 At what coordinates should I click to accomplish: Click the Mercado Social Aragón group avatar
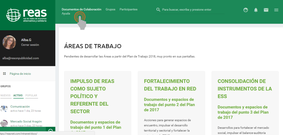[4, 123]
